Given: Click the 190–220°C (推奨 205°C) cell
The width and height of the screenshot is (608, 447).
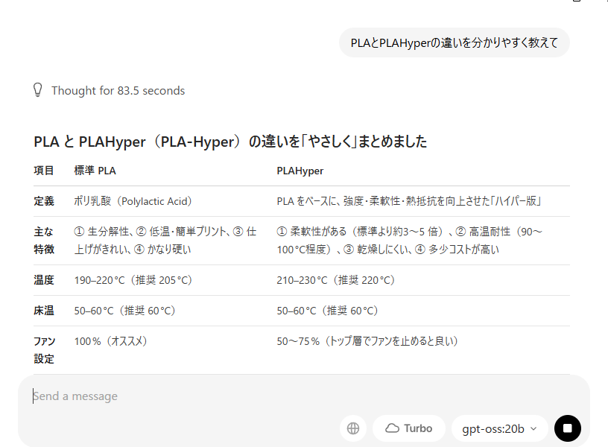Looking at the screenshot, I should coord(133,280).
